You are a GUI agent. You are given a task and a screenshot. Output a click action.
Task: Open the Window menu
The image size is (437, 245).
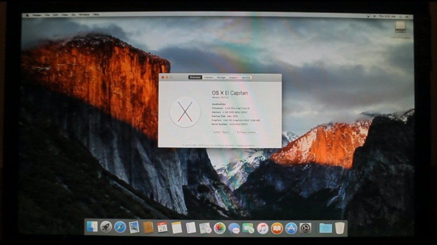[84, 15]
